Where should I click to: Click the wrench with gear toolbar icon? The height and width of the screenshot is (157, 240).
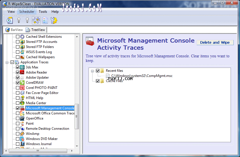coord(54,20)
